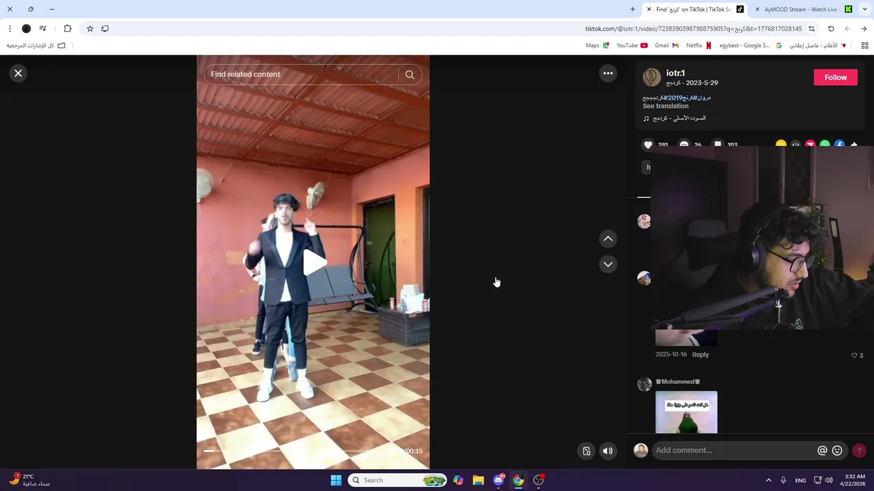This screenshot has height=491, width=874.
Task: Open a new browser tab with plus
Action: point(632,10)
